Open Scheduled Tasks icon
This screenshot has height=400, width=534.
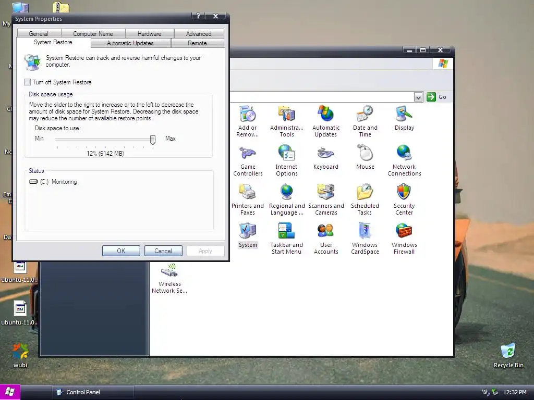click(x=365, y=199)
